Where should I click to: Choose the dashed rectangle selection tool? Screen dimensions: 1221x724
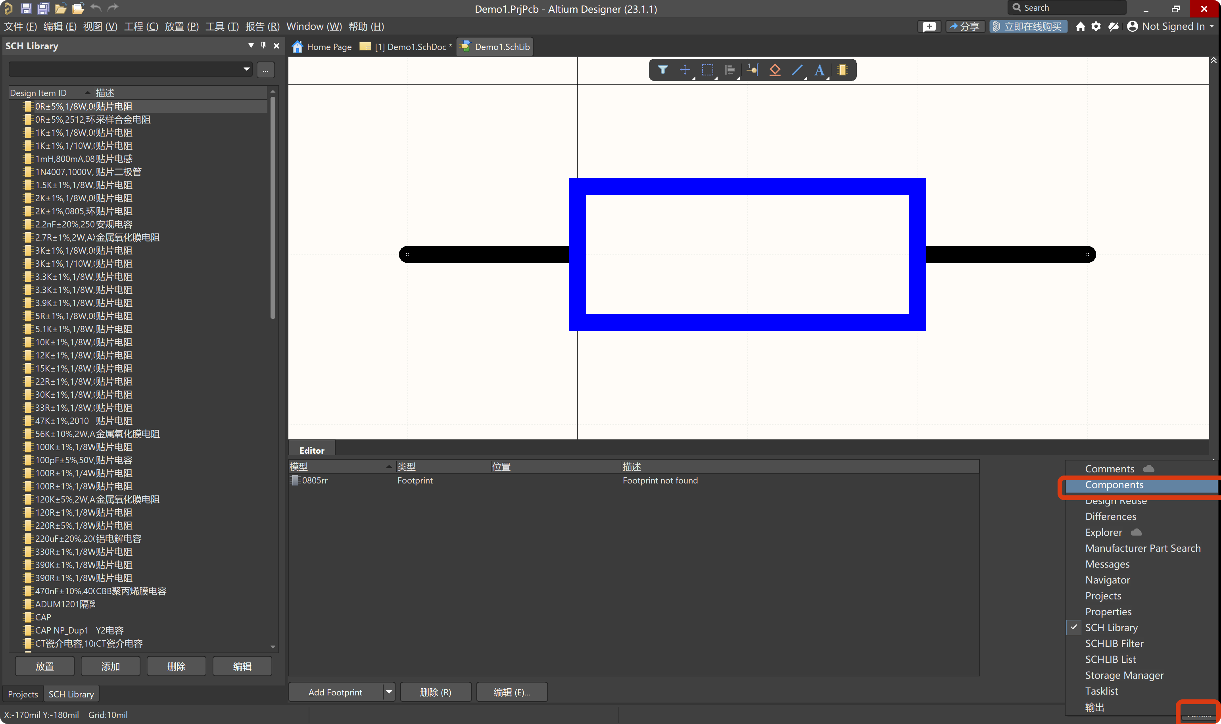pos(707,70)
